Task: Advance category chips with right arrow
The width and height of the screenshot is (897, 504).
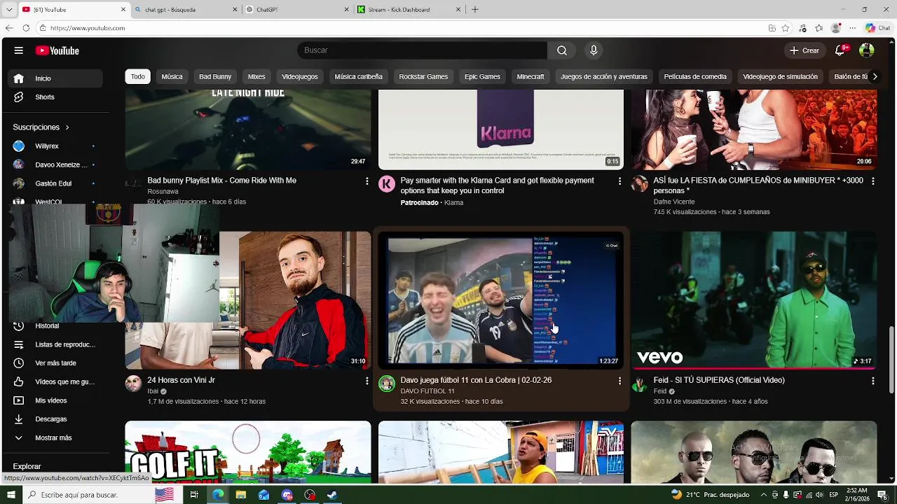Action: pos(874,76)
